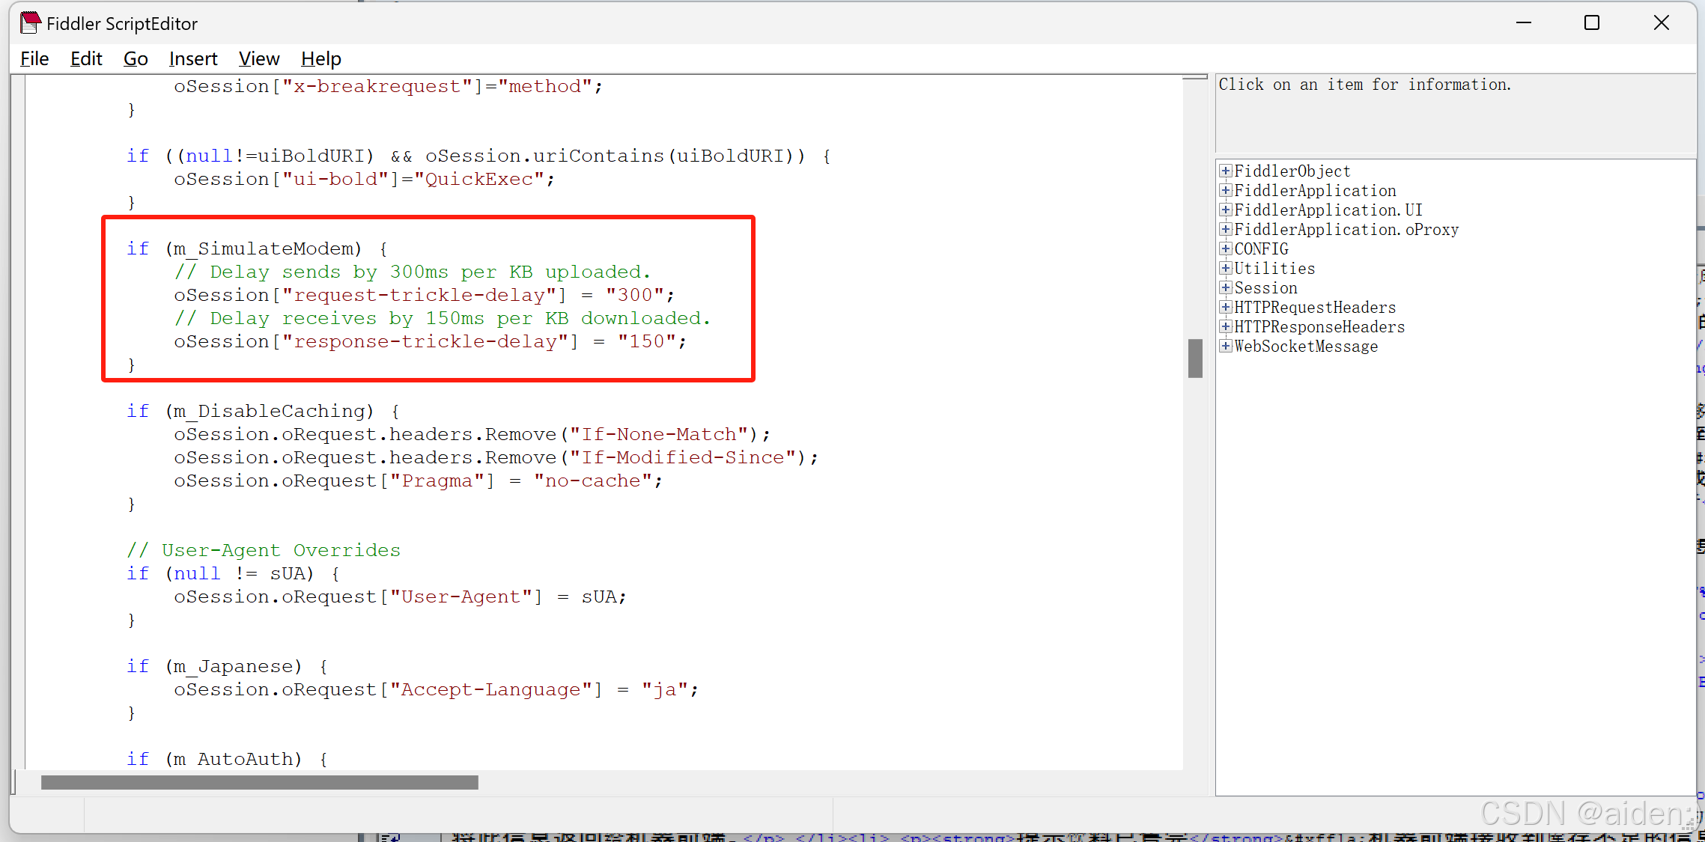The height and width of the screenshot is (842, 1705).
Task: Open the View menu
Action: pyautogui.click(x=258, y=58)
